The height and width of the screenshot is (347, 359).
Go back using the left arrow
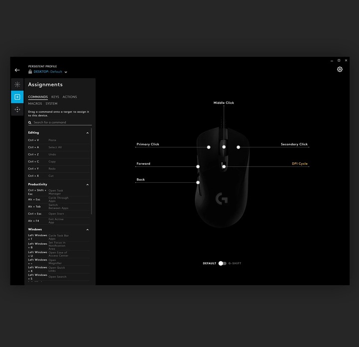(17, 70)
